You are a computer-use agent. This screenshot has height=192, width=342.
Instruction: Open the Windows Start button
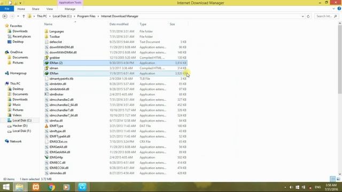click(6, 187)
